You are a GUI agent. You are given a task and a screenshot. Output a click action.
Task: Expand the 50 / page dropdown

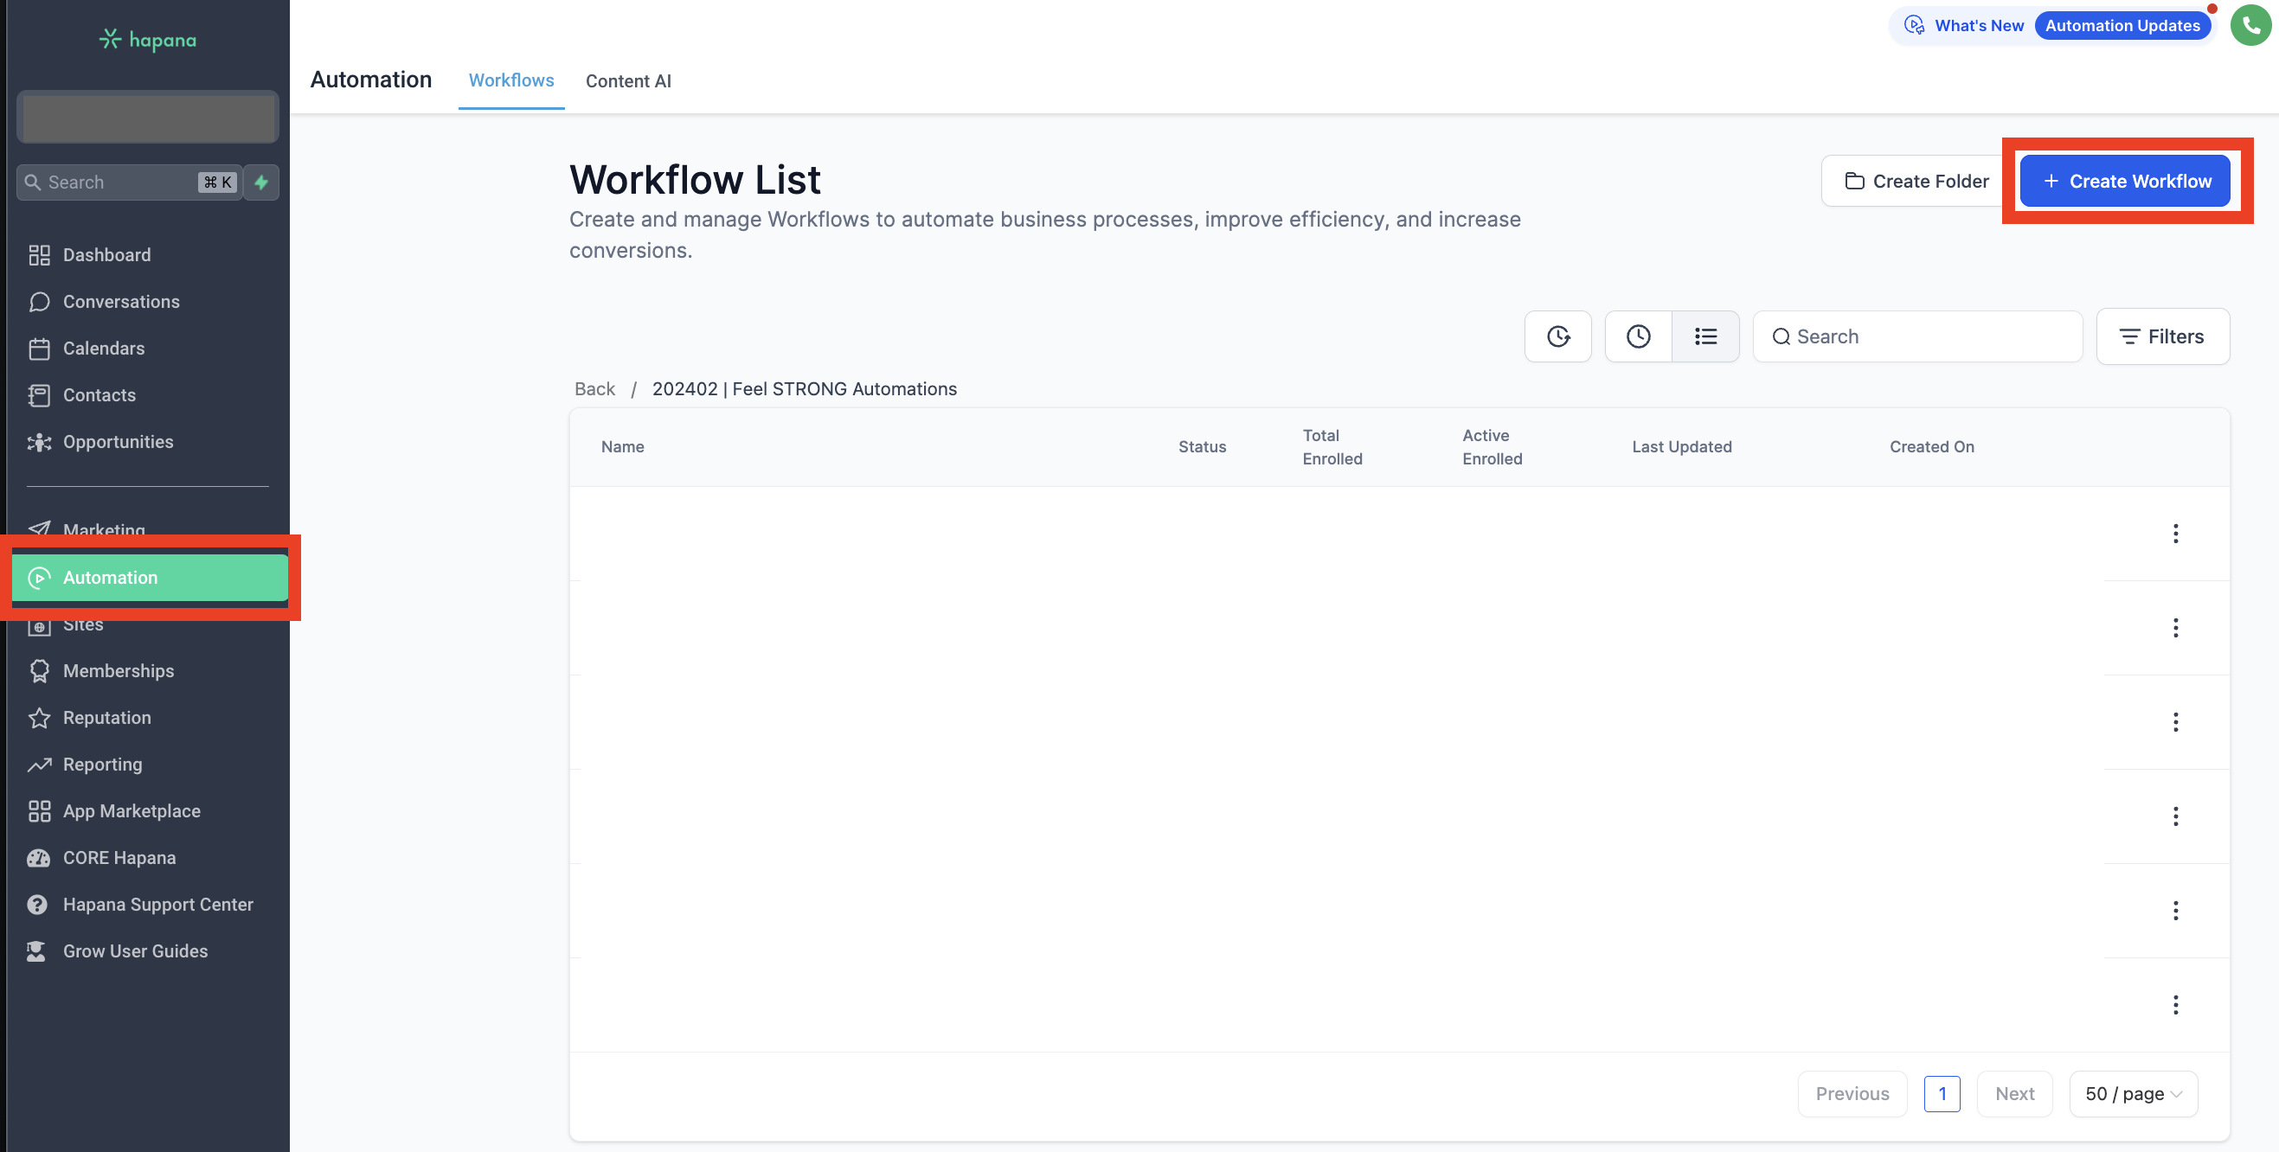pyautogui.click(x=2132, y=1094)
